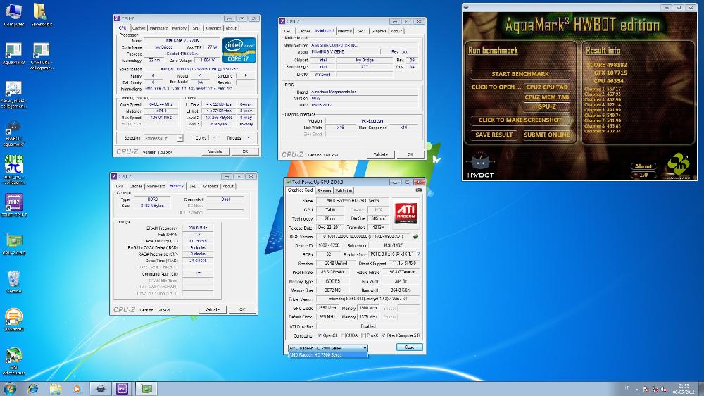The width and height of the screenshot is (704, 396).
Task: Click SUBMIT ONLINE in AquaMark
Action: click(546, 135)
